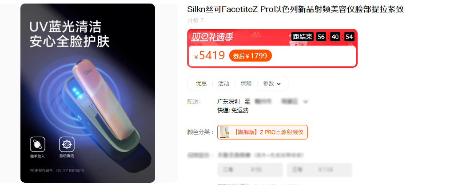This screenshot has width=450, height=185.
Task: Click the small thumbnail in flagship variant option
Action: click(224, 132)
